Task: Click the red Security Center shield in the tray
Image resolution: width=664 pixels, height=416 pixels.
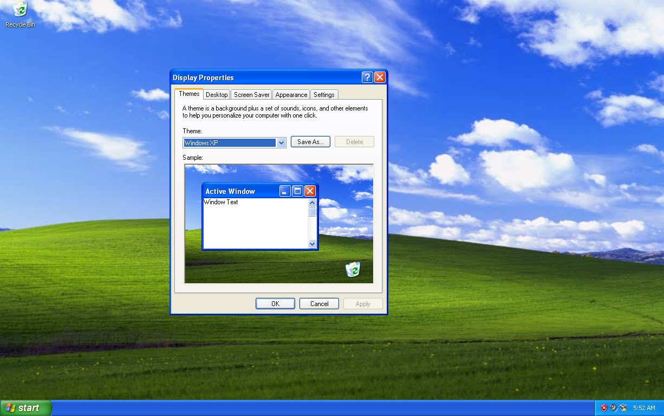Action: (x=603, y=407)
